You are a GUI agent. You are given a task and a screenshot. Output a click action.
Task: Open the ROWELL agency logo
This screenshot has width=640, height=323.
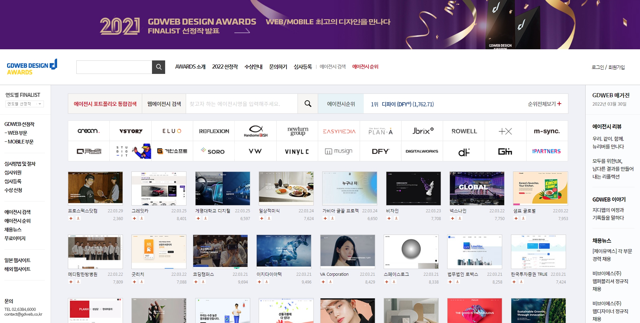point(464,131)
